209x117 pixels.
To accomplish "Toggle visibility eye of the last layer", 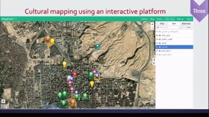I will pos(159,55).
